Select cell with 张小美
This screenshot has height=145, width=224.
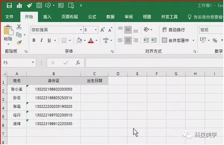click(x=17, y=89)
